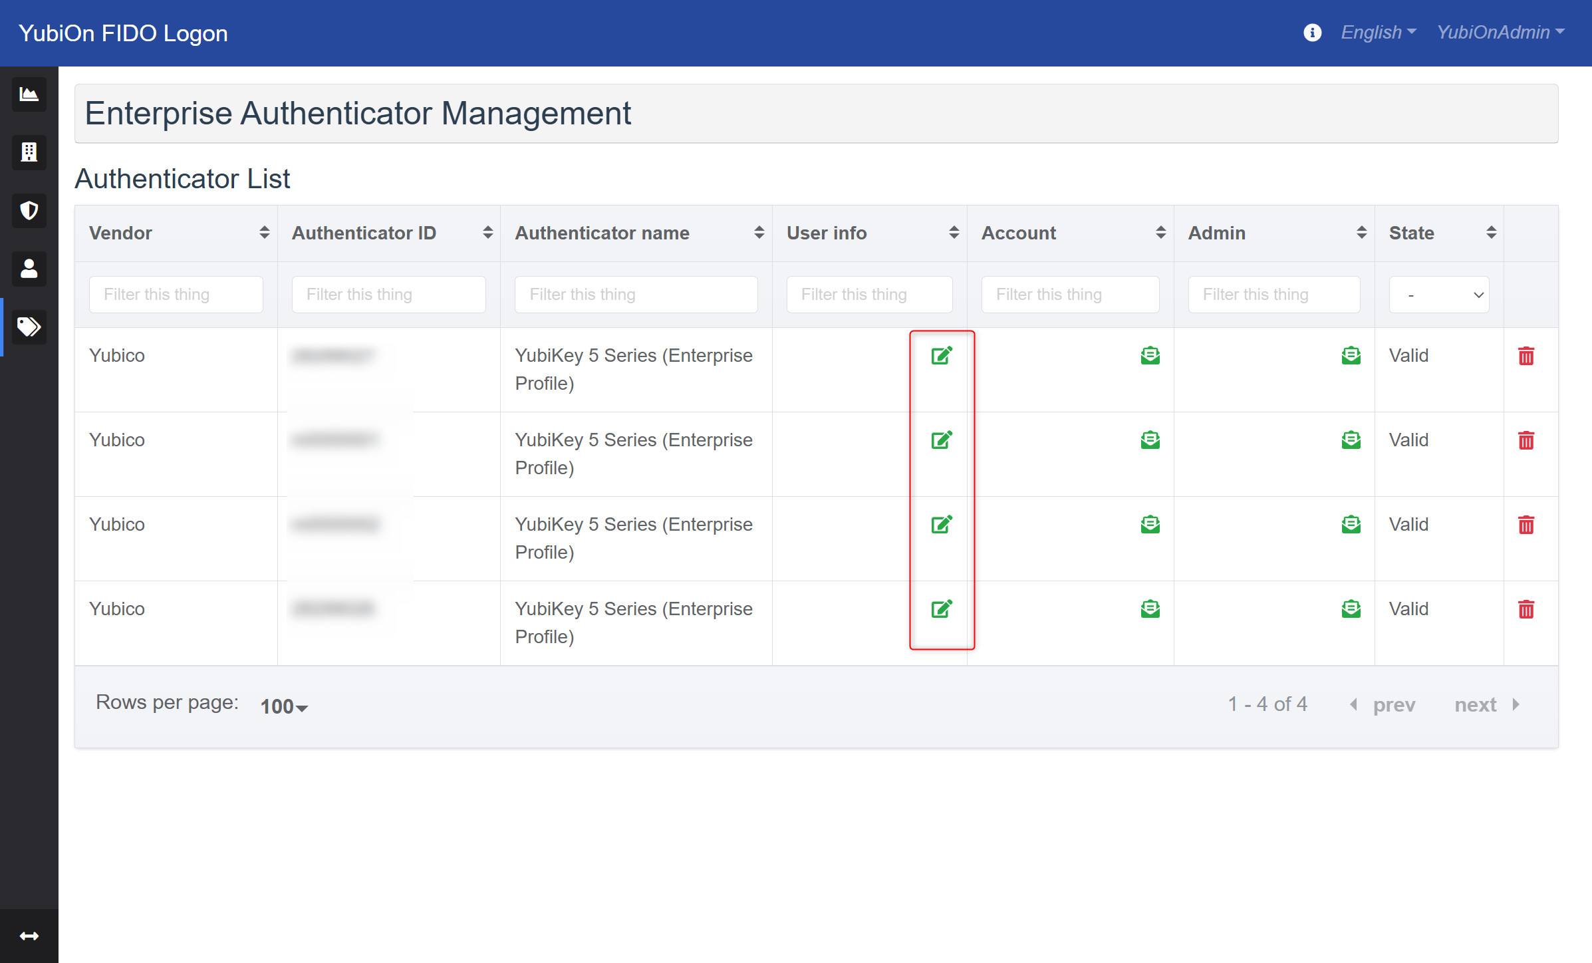Edit user info for fourth Yubico row
Image resolution: width=1592 pixels, height=963 pixels.
[x=942, y=609]
